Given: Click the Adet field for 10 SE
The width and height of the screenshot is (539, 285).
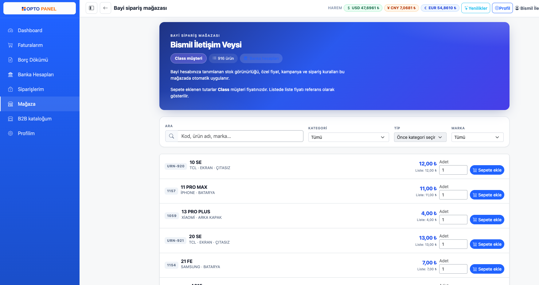Looking at the screenshot, I should click(x=453, y=170).
